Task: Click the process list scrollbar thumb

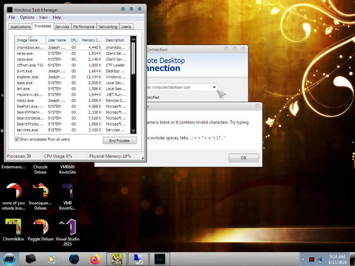Action: (x=133, y=59)
